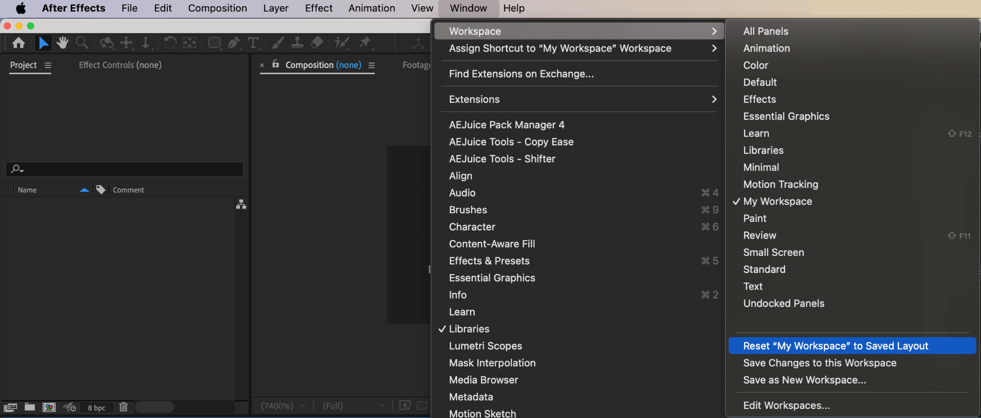Screen dimensions: 981x418
Task: Toggle the composition viewer lock icon
Action: coord(275,64)
